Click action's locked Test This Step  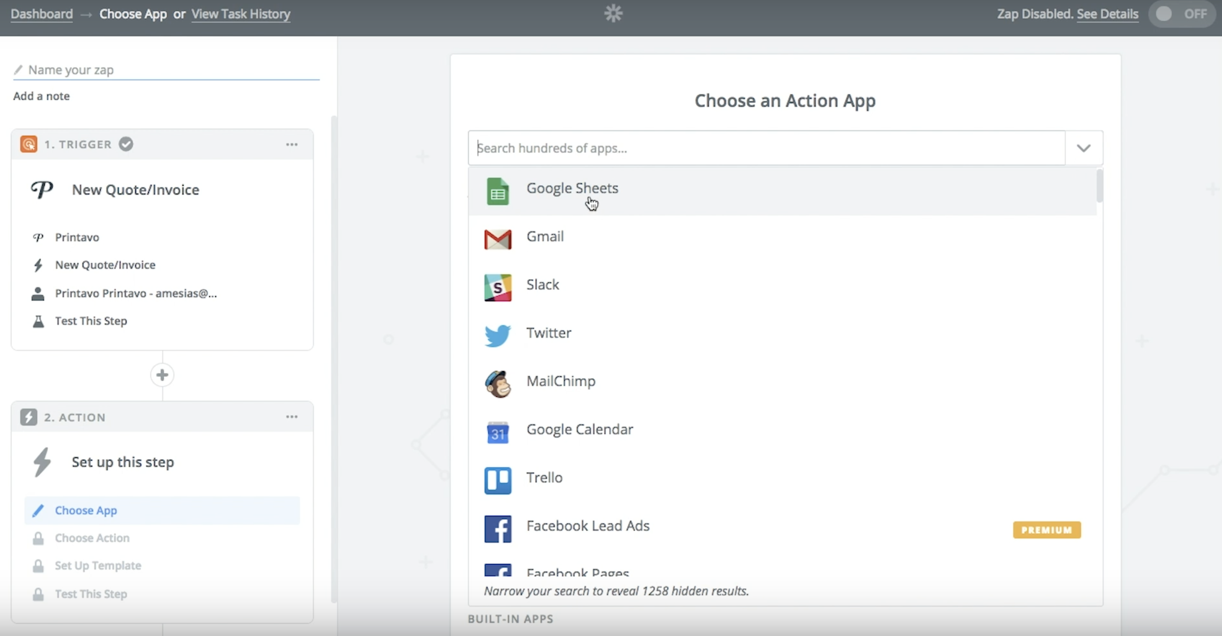[162, 594]
